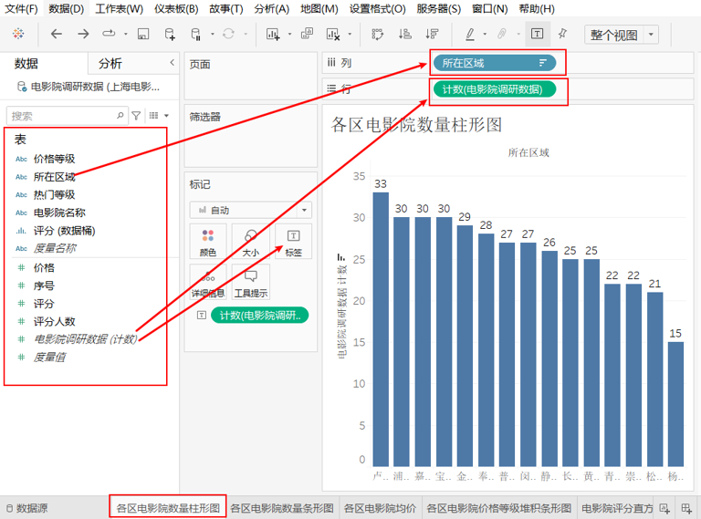Click the search field in data pane

[x=67, y=116]
